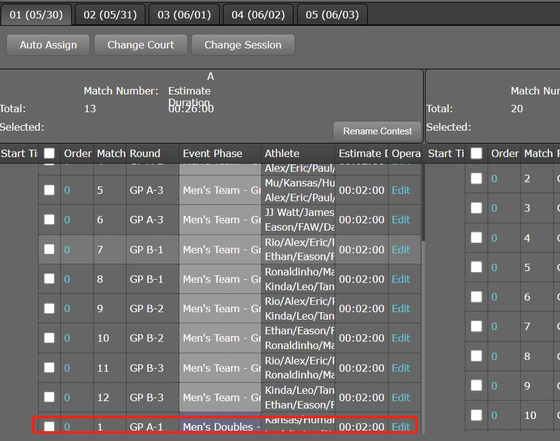The image size is (560, 441).
Task: Check the Men's Doubles GP A-1 row
Action: point(49,427)
